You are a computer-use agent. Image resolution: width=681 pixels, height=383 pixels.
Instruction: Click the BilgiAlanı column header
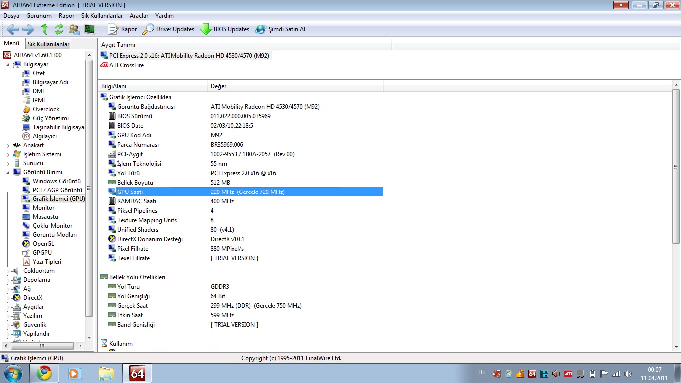pyautogui.click(x=153, y=86)
